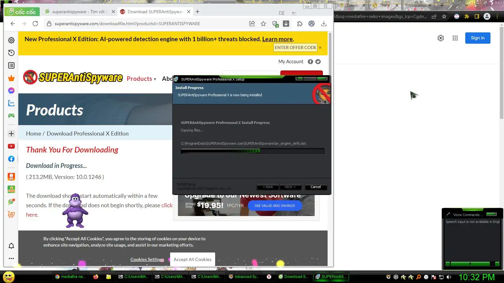Click Accept All Cookies button
Screen dimensions: 504x283
[x=192, y=259]
